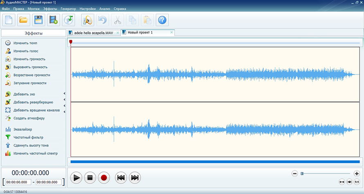
Task: Click the speaker volume icon in the toolbar
Action: pos(88,20)
